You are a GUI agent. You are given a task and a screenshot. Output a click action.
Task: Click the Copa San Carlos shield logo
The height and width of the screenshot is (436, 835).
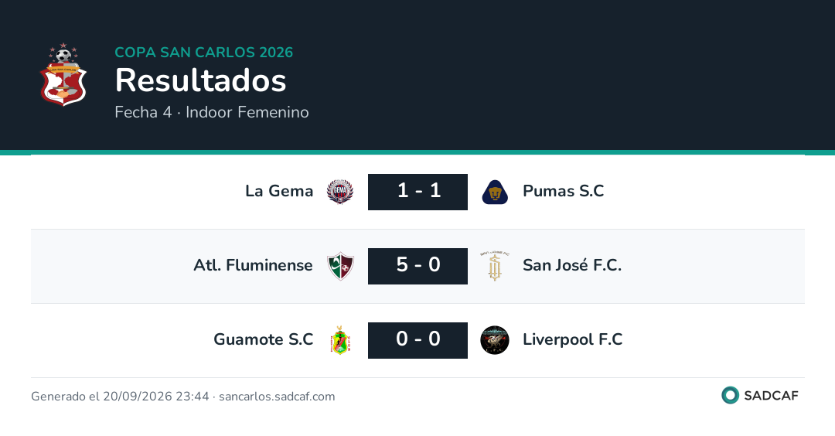coord(63,74)
